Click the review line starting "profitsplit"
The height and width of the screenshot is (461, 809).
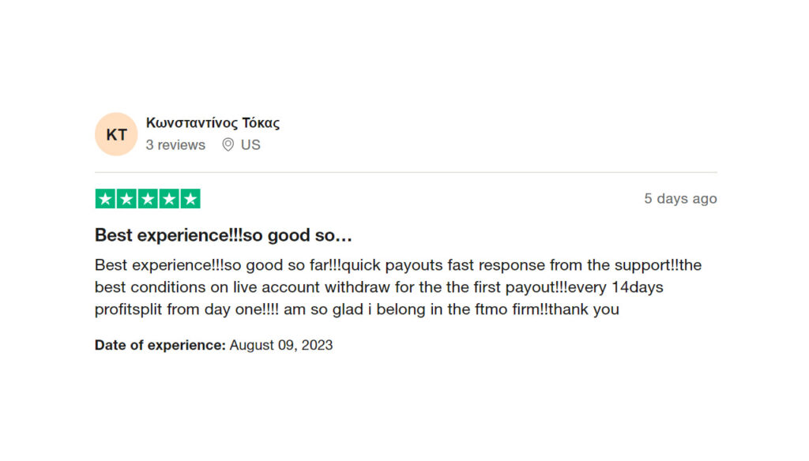coord(356,309)
